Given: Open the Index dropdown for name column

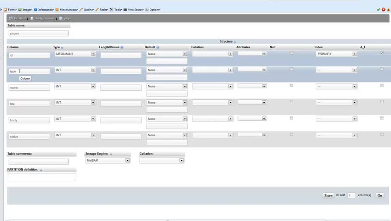Looking at the screenshot, I should click(337, 86).
